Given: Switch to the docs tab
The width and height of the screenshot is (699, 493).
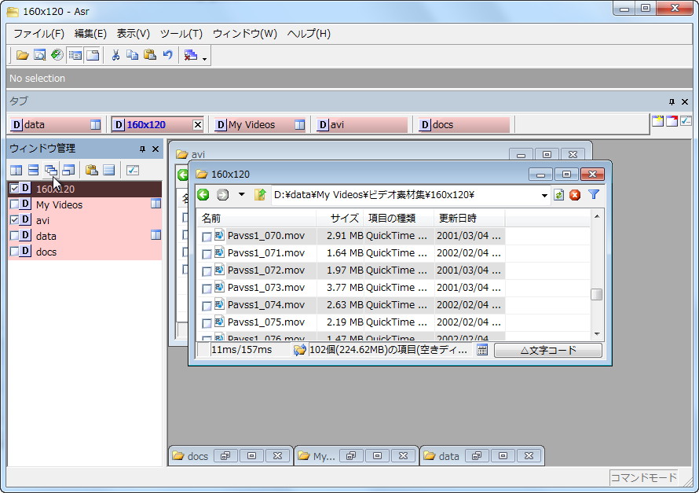Looking at the screenshot, I should pyautogui.click(x=463, y=125).
